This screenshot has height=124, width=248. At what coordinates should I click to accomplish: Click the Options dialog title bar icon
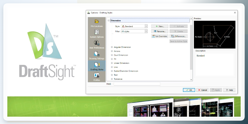[x=89, y=13]
